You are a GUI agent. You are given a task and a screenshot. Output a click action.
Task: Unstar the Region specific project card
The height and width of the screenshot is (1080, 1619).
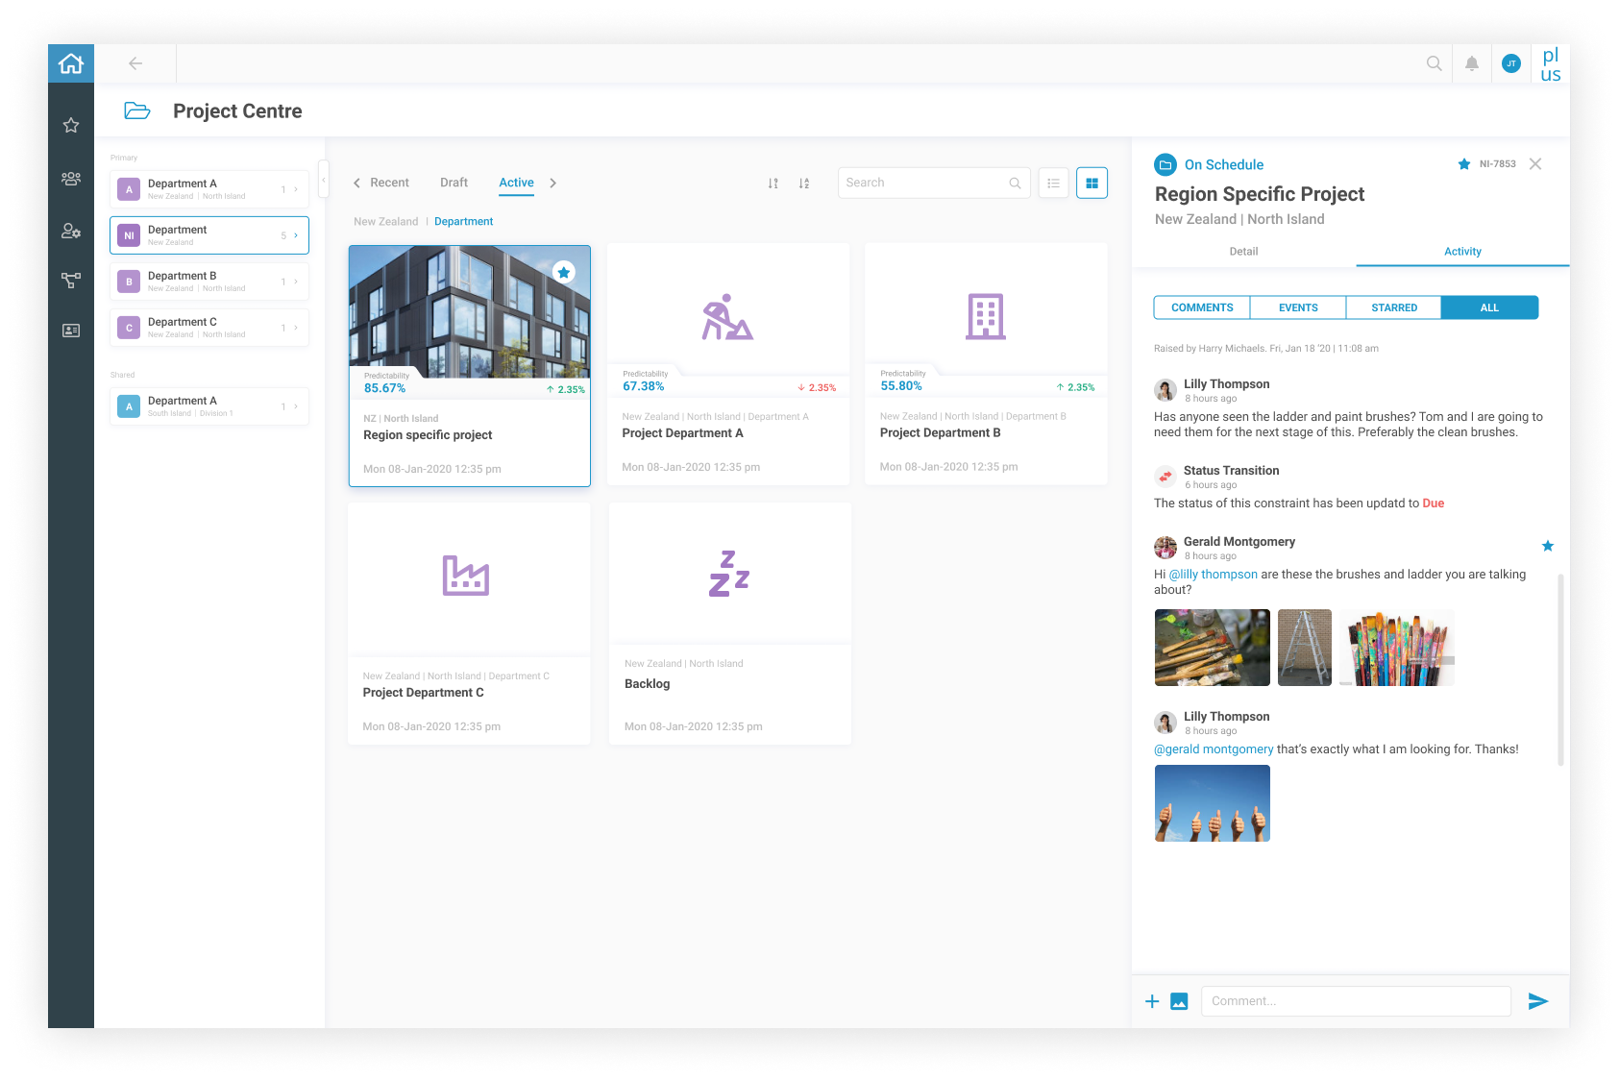pos(564,272)
